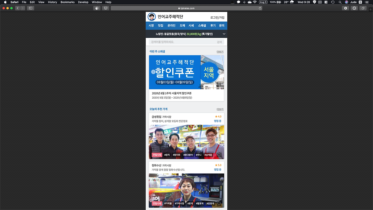Open Spotlight via the magnifier icon
Viewport: 373px width, 210px height.
pyautogui.click(x=340, y=2)
